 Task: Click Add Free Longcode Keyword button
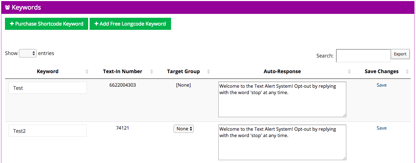130,24
